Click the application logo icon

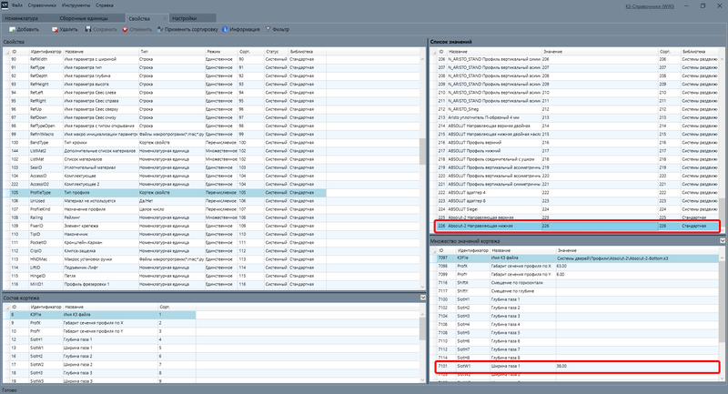[x=5, y=5]
